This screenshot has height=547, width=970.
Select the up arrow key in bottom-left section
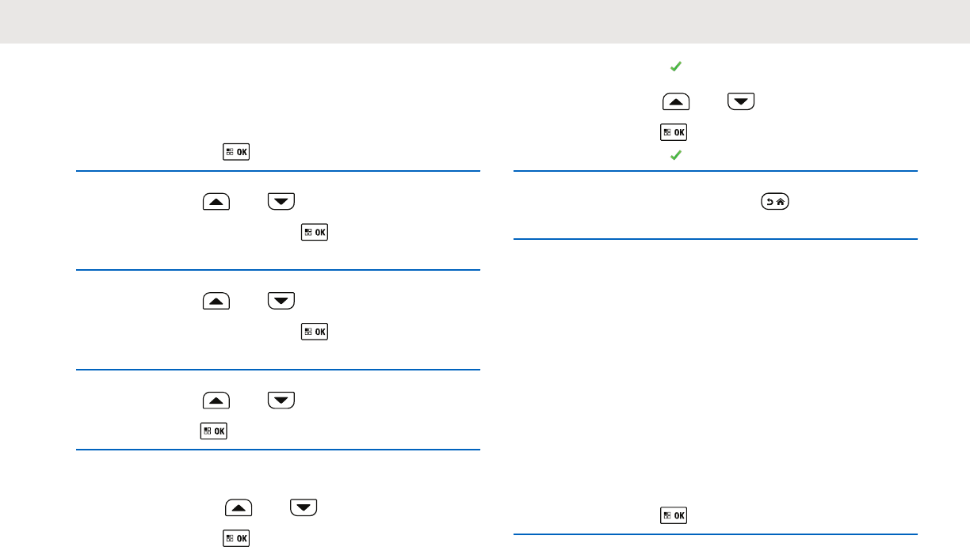coord(240,507)
